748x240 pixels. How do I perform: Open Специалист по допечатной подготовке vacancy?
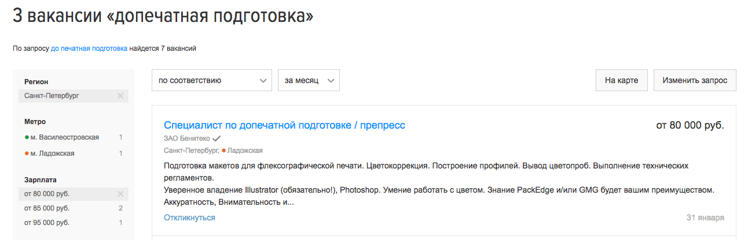point(284,125)
